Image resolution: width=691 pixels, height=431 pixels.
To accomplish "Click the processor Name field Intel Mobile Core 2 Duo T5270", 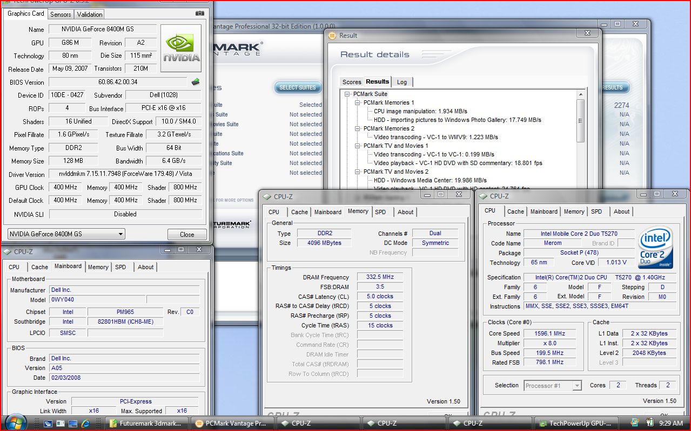I will click(x=579, y=234).
